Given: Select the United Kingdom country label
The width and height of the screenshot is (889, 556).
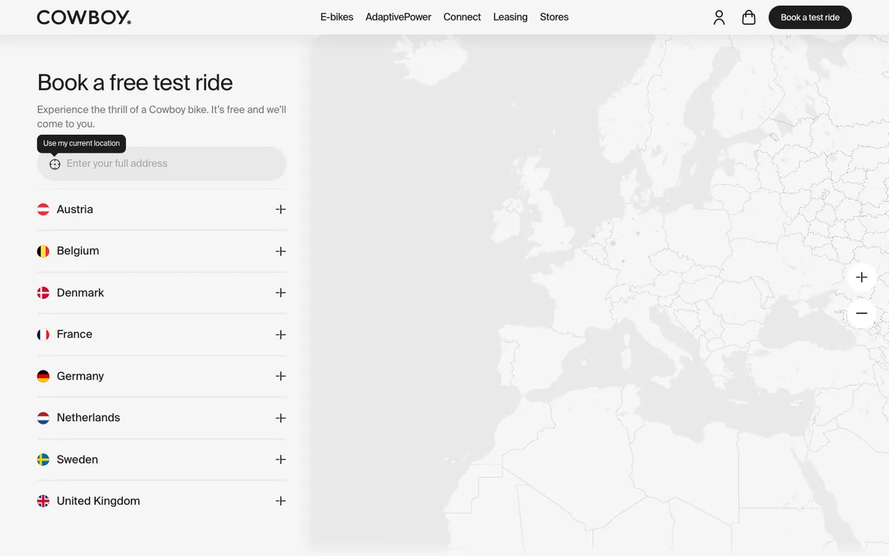Looking at the screenshot, I should (99, 501).
